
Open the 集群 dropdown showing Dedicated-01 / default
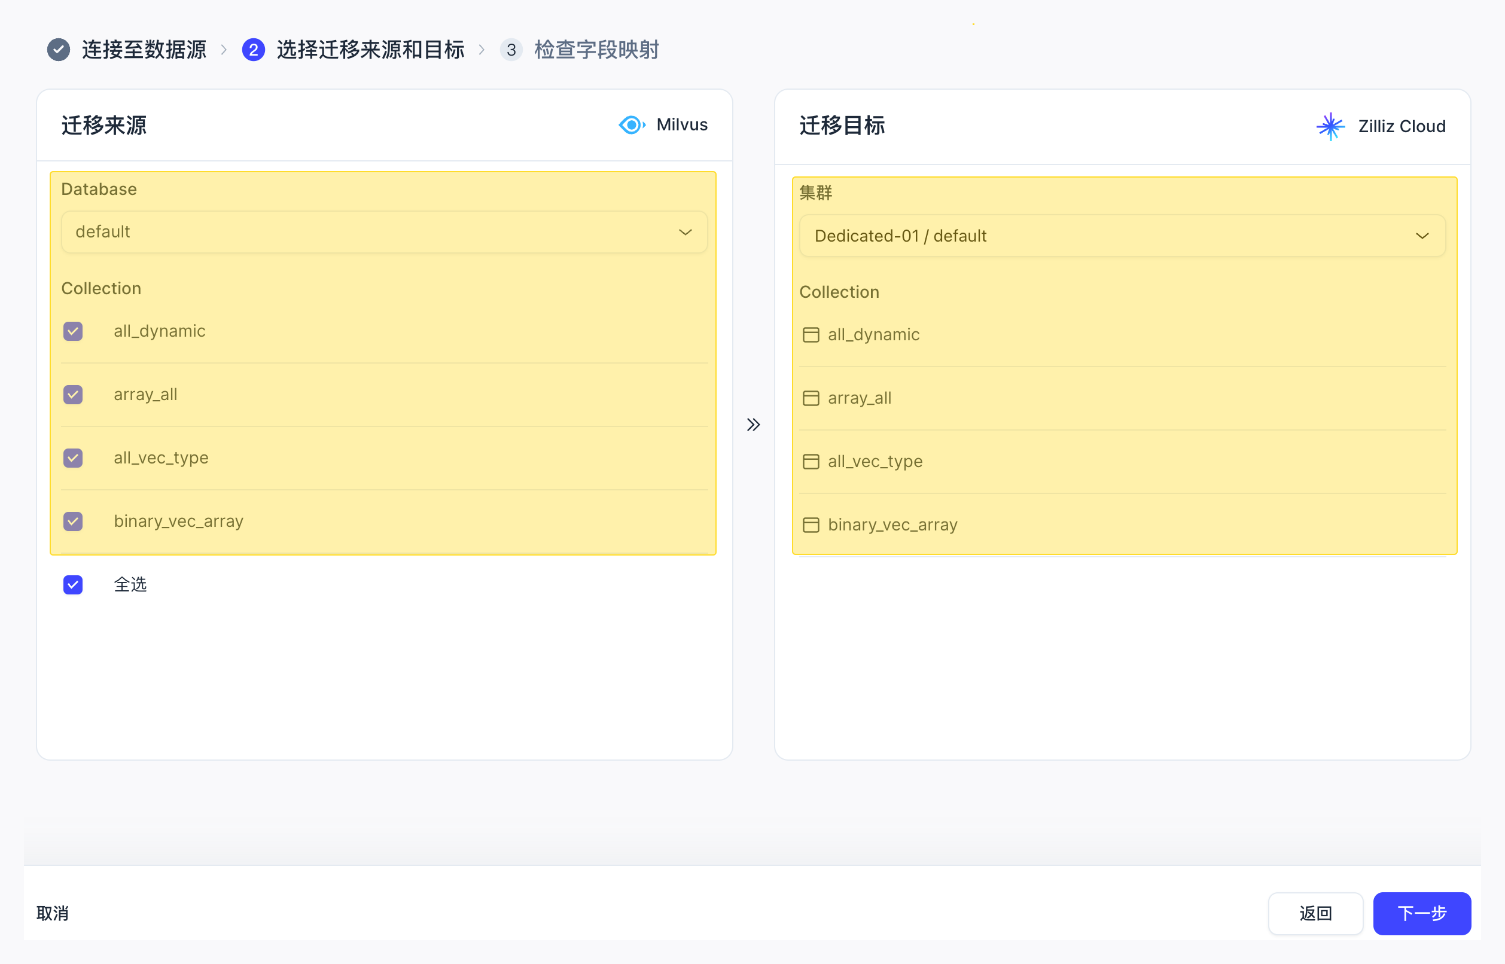[1123, 236]
